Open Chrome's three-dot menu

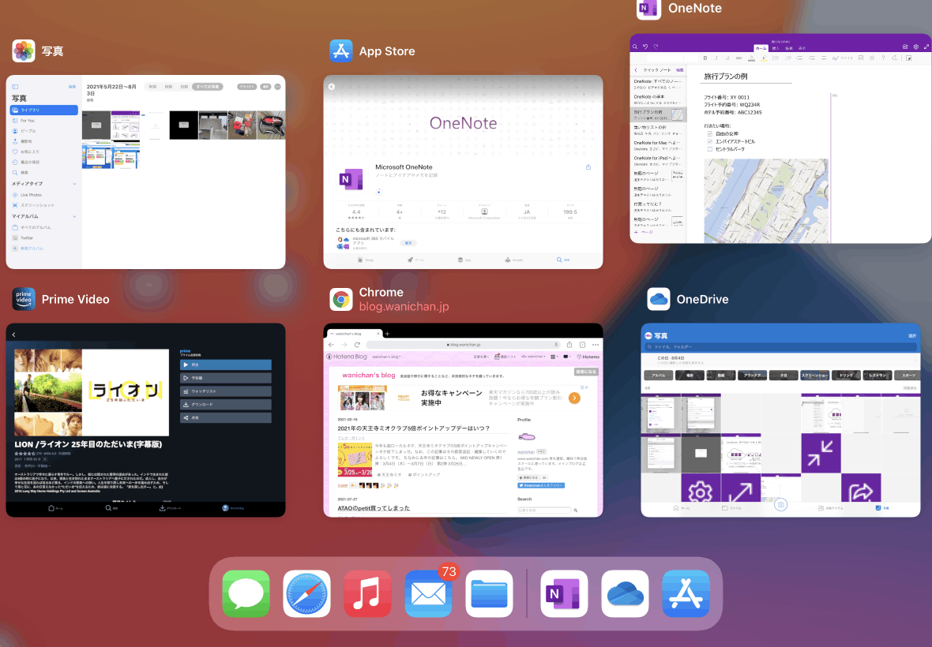click(596, 345)
